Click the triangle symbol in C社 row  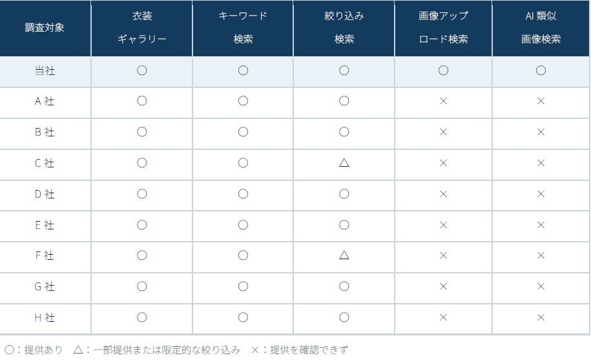click(x=344, y=163)
